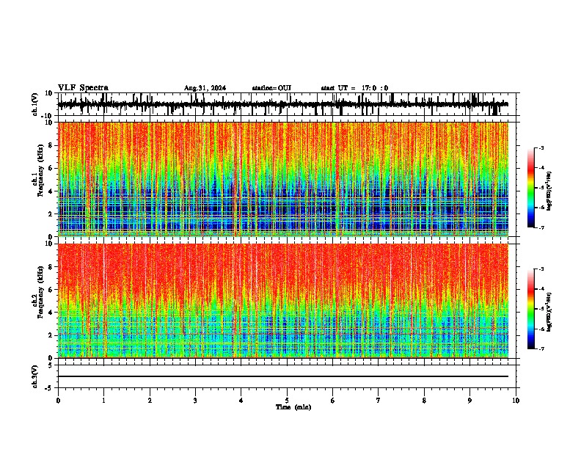Click time axis tick label '6'
The width and height of the screenshot is (581, 449).
pos(333,401)
